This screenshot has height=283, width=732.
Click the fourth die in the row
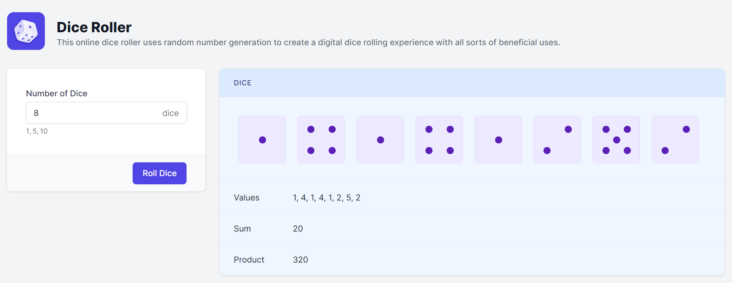point(439,140)
